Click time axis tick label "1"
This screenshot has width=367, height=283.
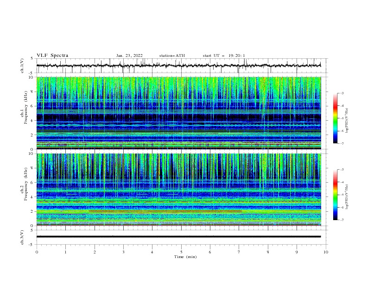tap(65, 252)
